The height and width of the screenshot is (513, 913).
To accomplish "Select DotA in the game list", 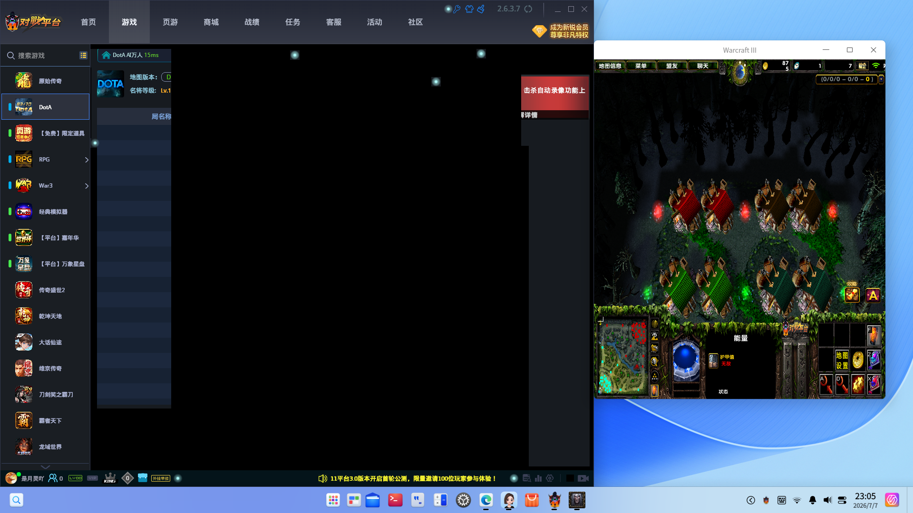I will point(45,107).
